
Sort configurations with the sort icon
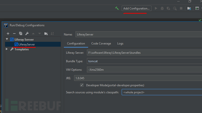point(52,33)
